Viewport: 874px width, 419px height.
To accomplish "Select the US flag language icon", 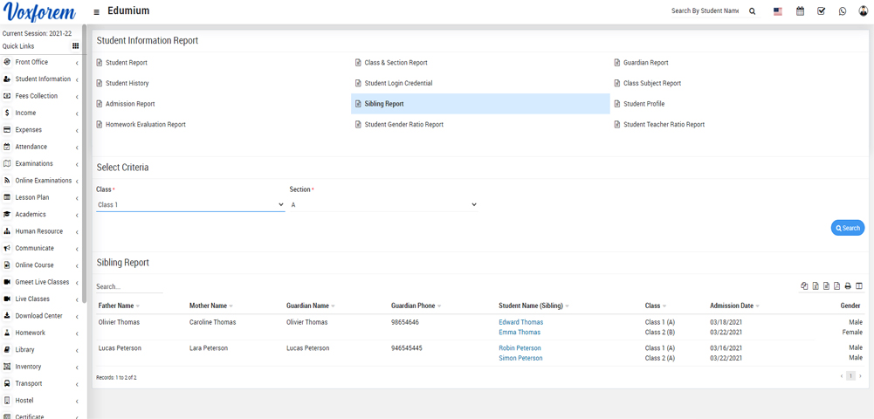I will click(778, 11).
